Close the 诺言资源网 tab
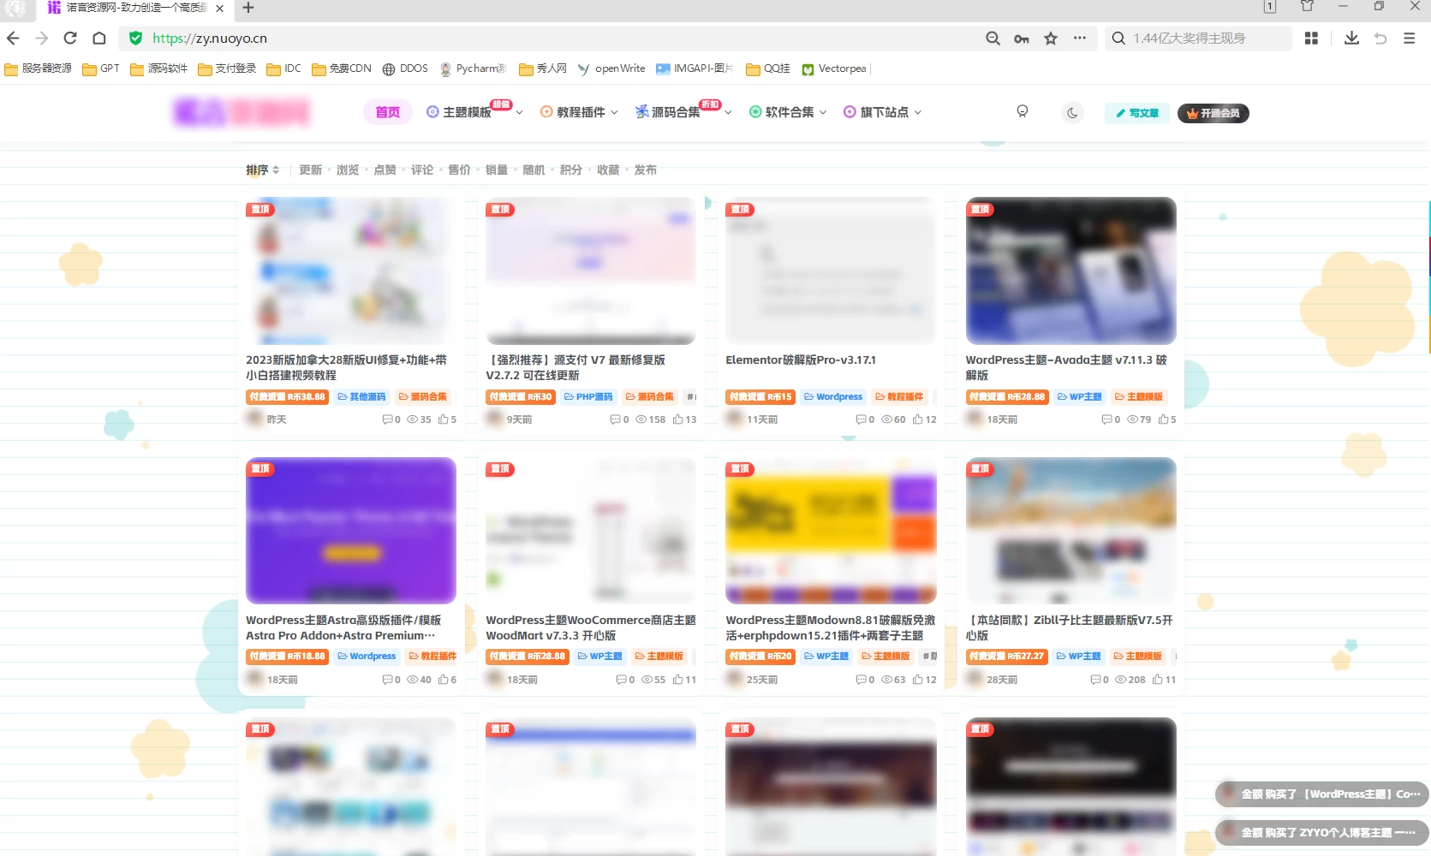Viewport: 1431px width, 856px height. (219, 8)
